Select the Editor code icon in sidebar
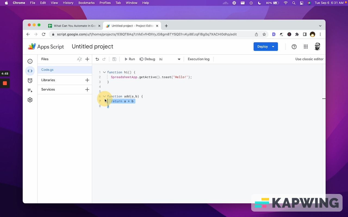This screenshot has height=217, width=348. point(30,71)
